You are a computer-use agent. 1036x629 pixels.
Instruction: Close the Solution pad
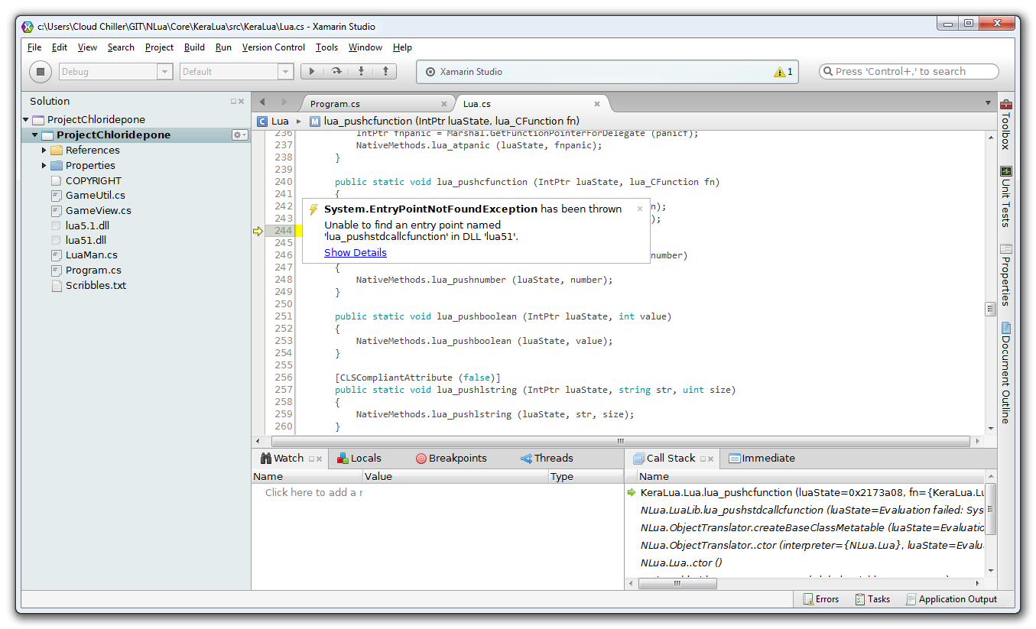pyautogui.click(x=242, y=101)
